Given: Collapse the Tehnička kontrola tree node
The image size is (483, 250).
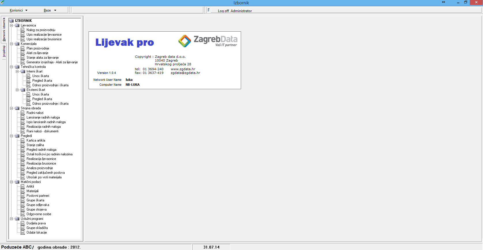Looking at the screenshot, I should click(12, 67).
